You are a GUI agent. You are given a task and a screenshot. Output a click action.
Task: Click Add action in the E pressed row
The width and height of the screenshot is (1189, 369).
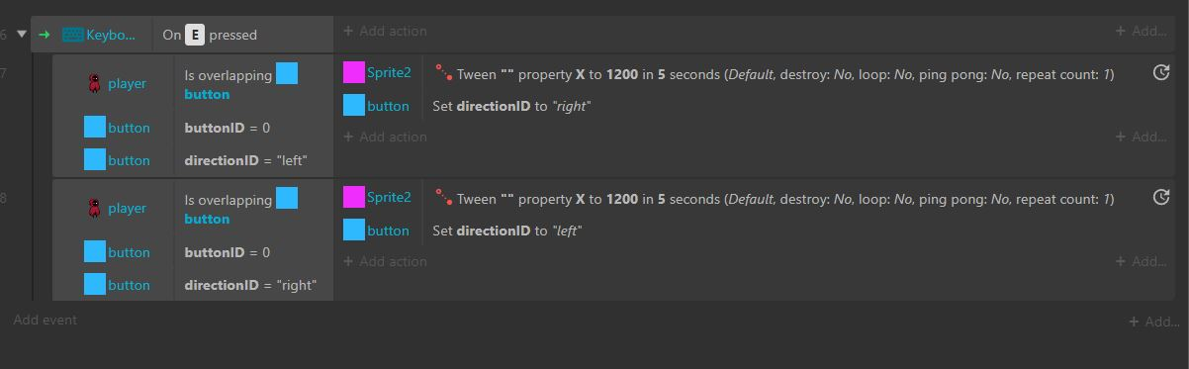tap(385, 31)
